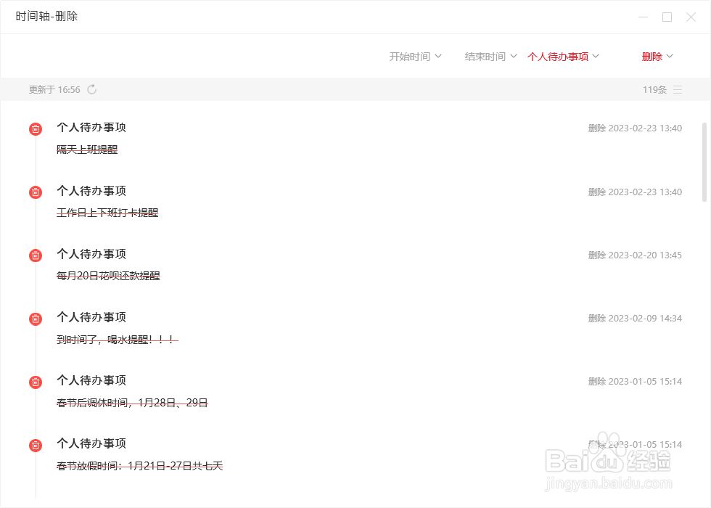Viewport: 711px width, 508px height.
Task: Select the entry 每月20日花呗还款提醒
Action: 108,275
